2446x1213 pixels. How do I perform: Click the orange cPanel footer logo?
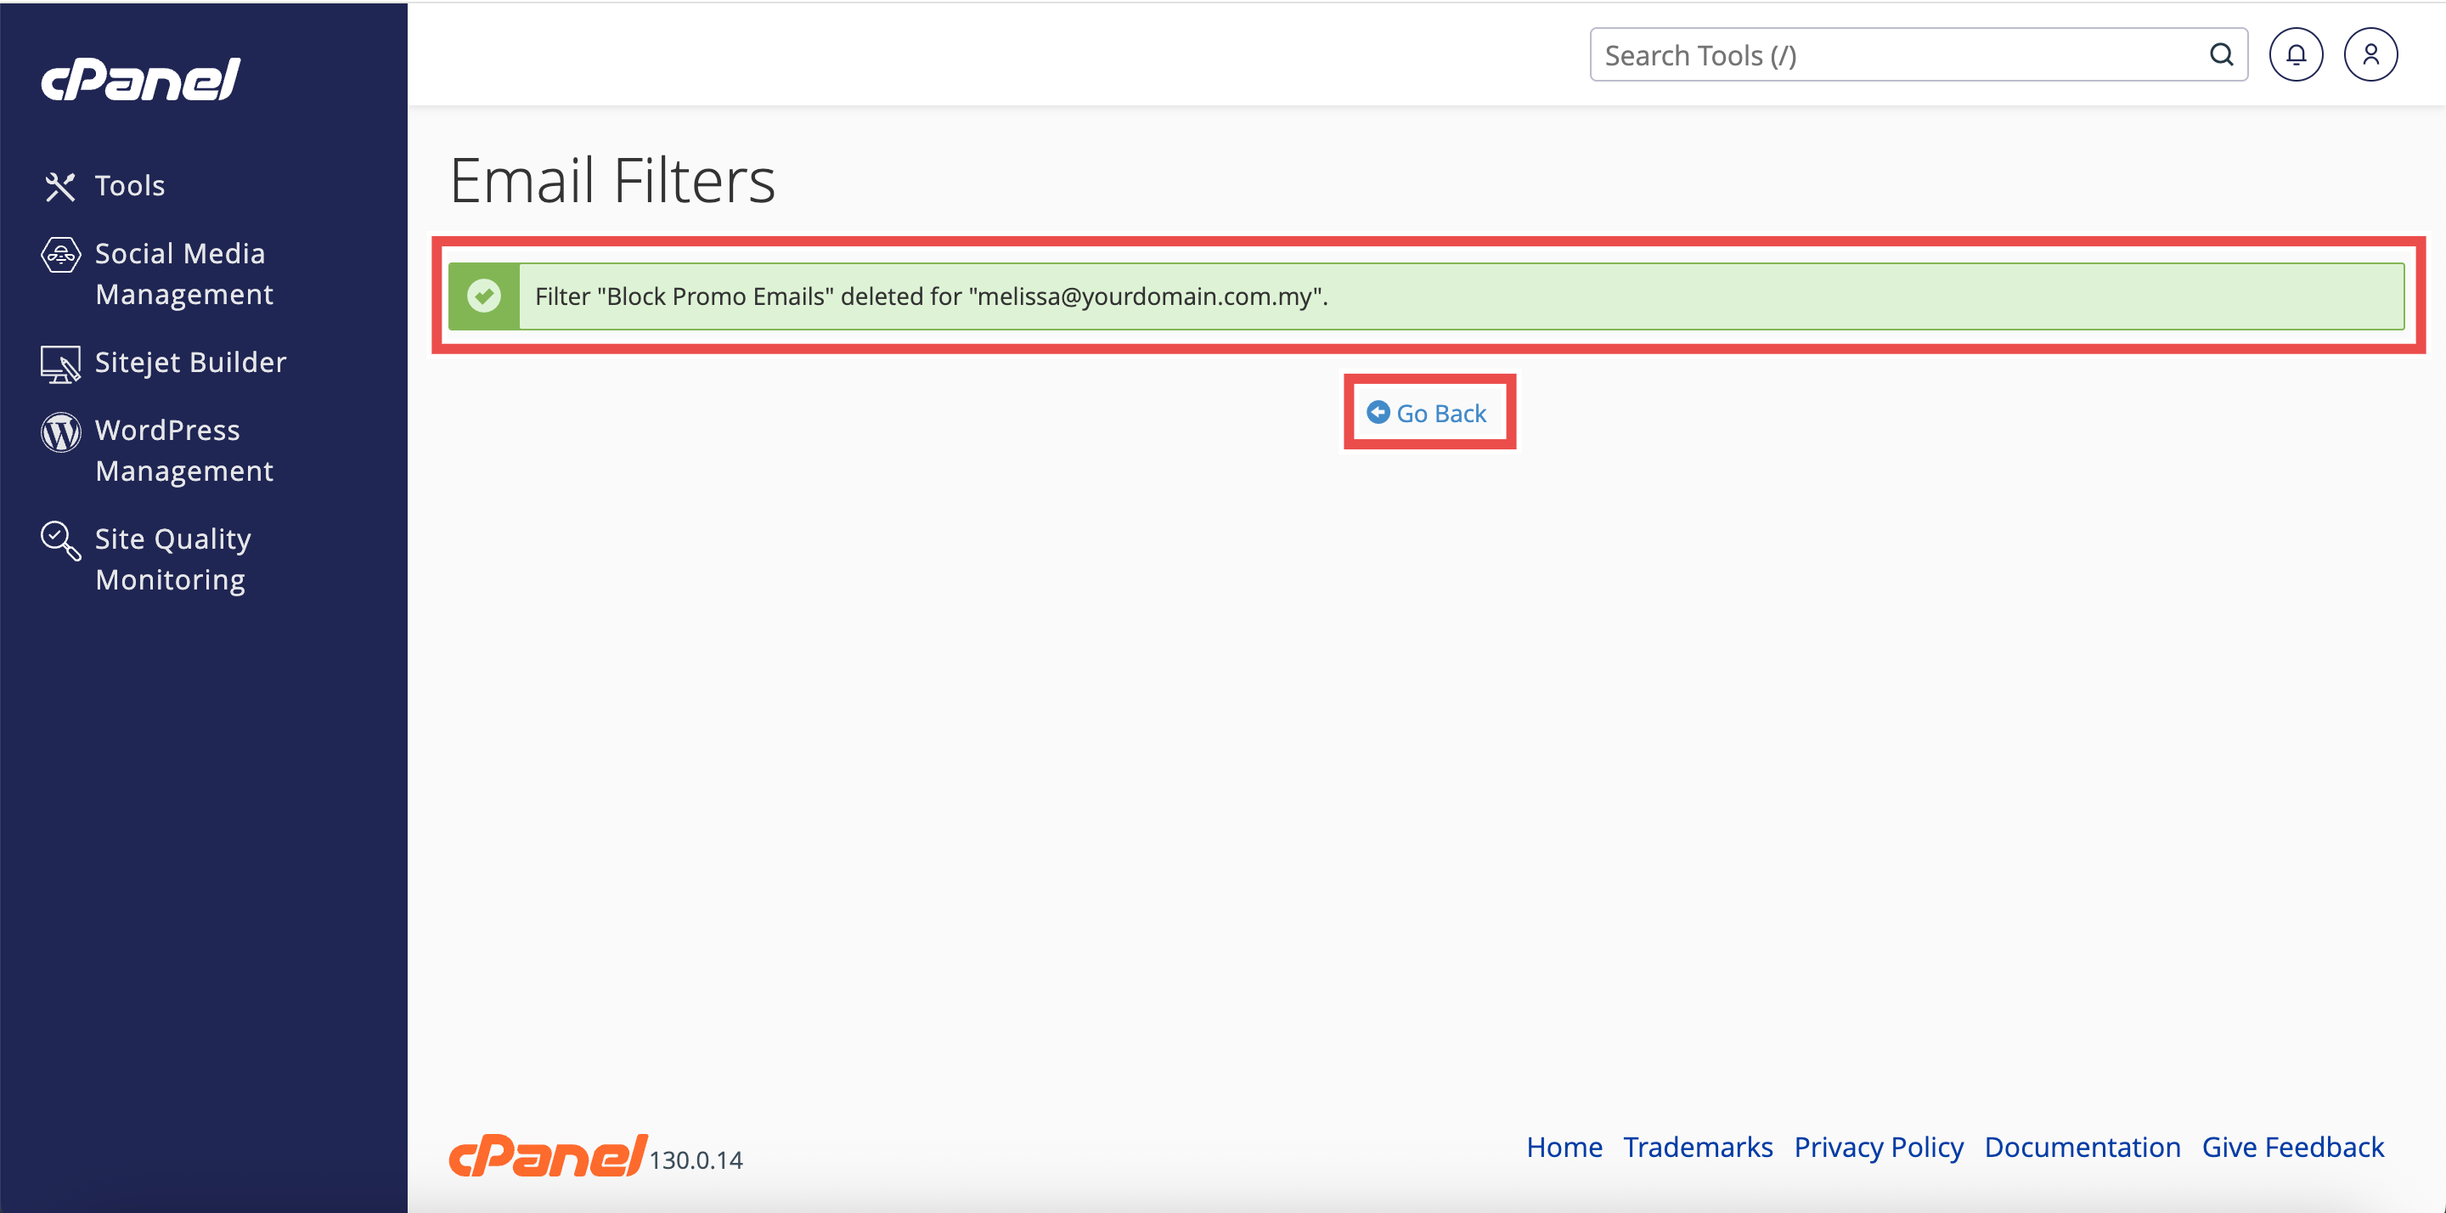point(548,1156)
